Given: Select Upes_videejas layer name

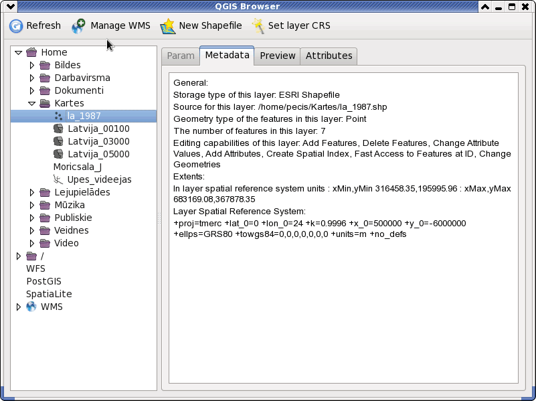Looking at the screenshot, I should click(x=99, y=179).
